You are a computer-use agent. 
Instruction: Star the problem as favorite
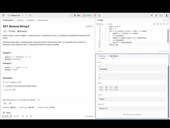coord(23,116)
